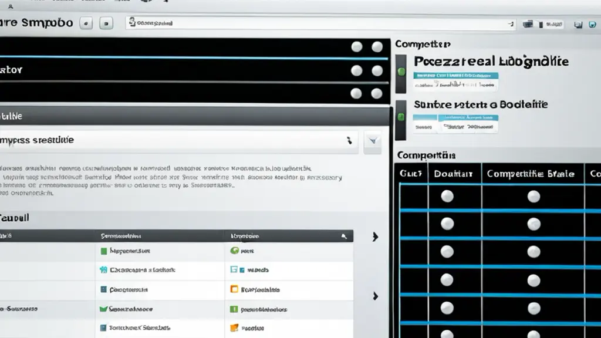Click the round green icon in the list
This screenshot has width=601, height=338.
click(x=234, y=251)
